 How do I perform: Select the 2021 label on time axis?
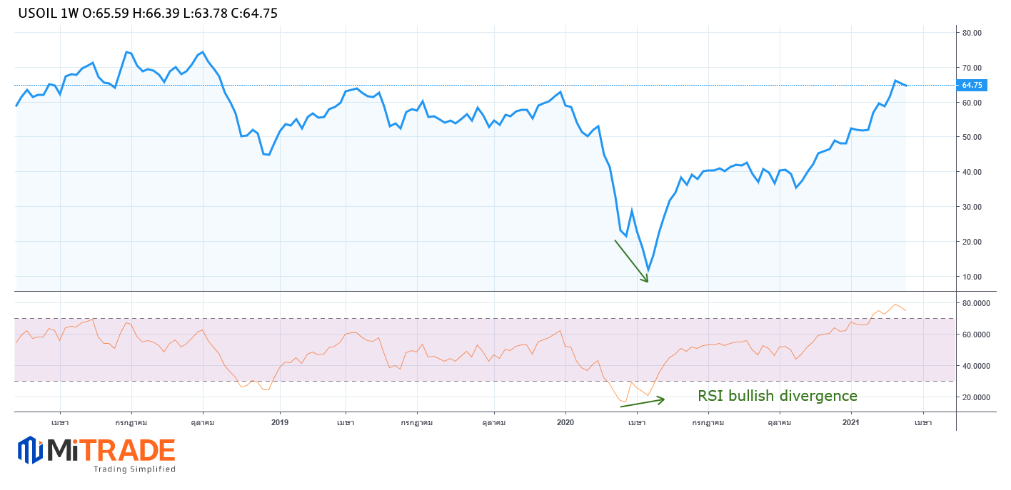851,422
